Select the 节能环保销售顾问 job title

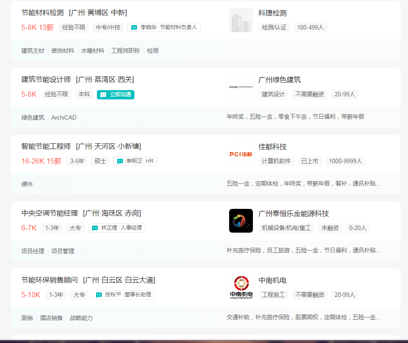point(50,280)
